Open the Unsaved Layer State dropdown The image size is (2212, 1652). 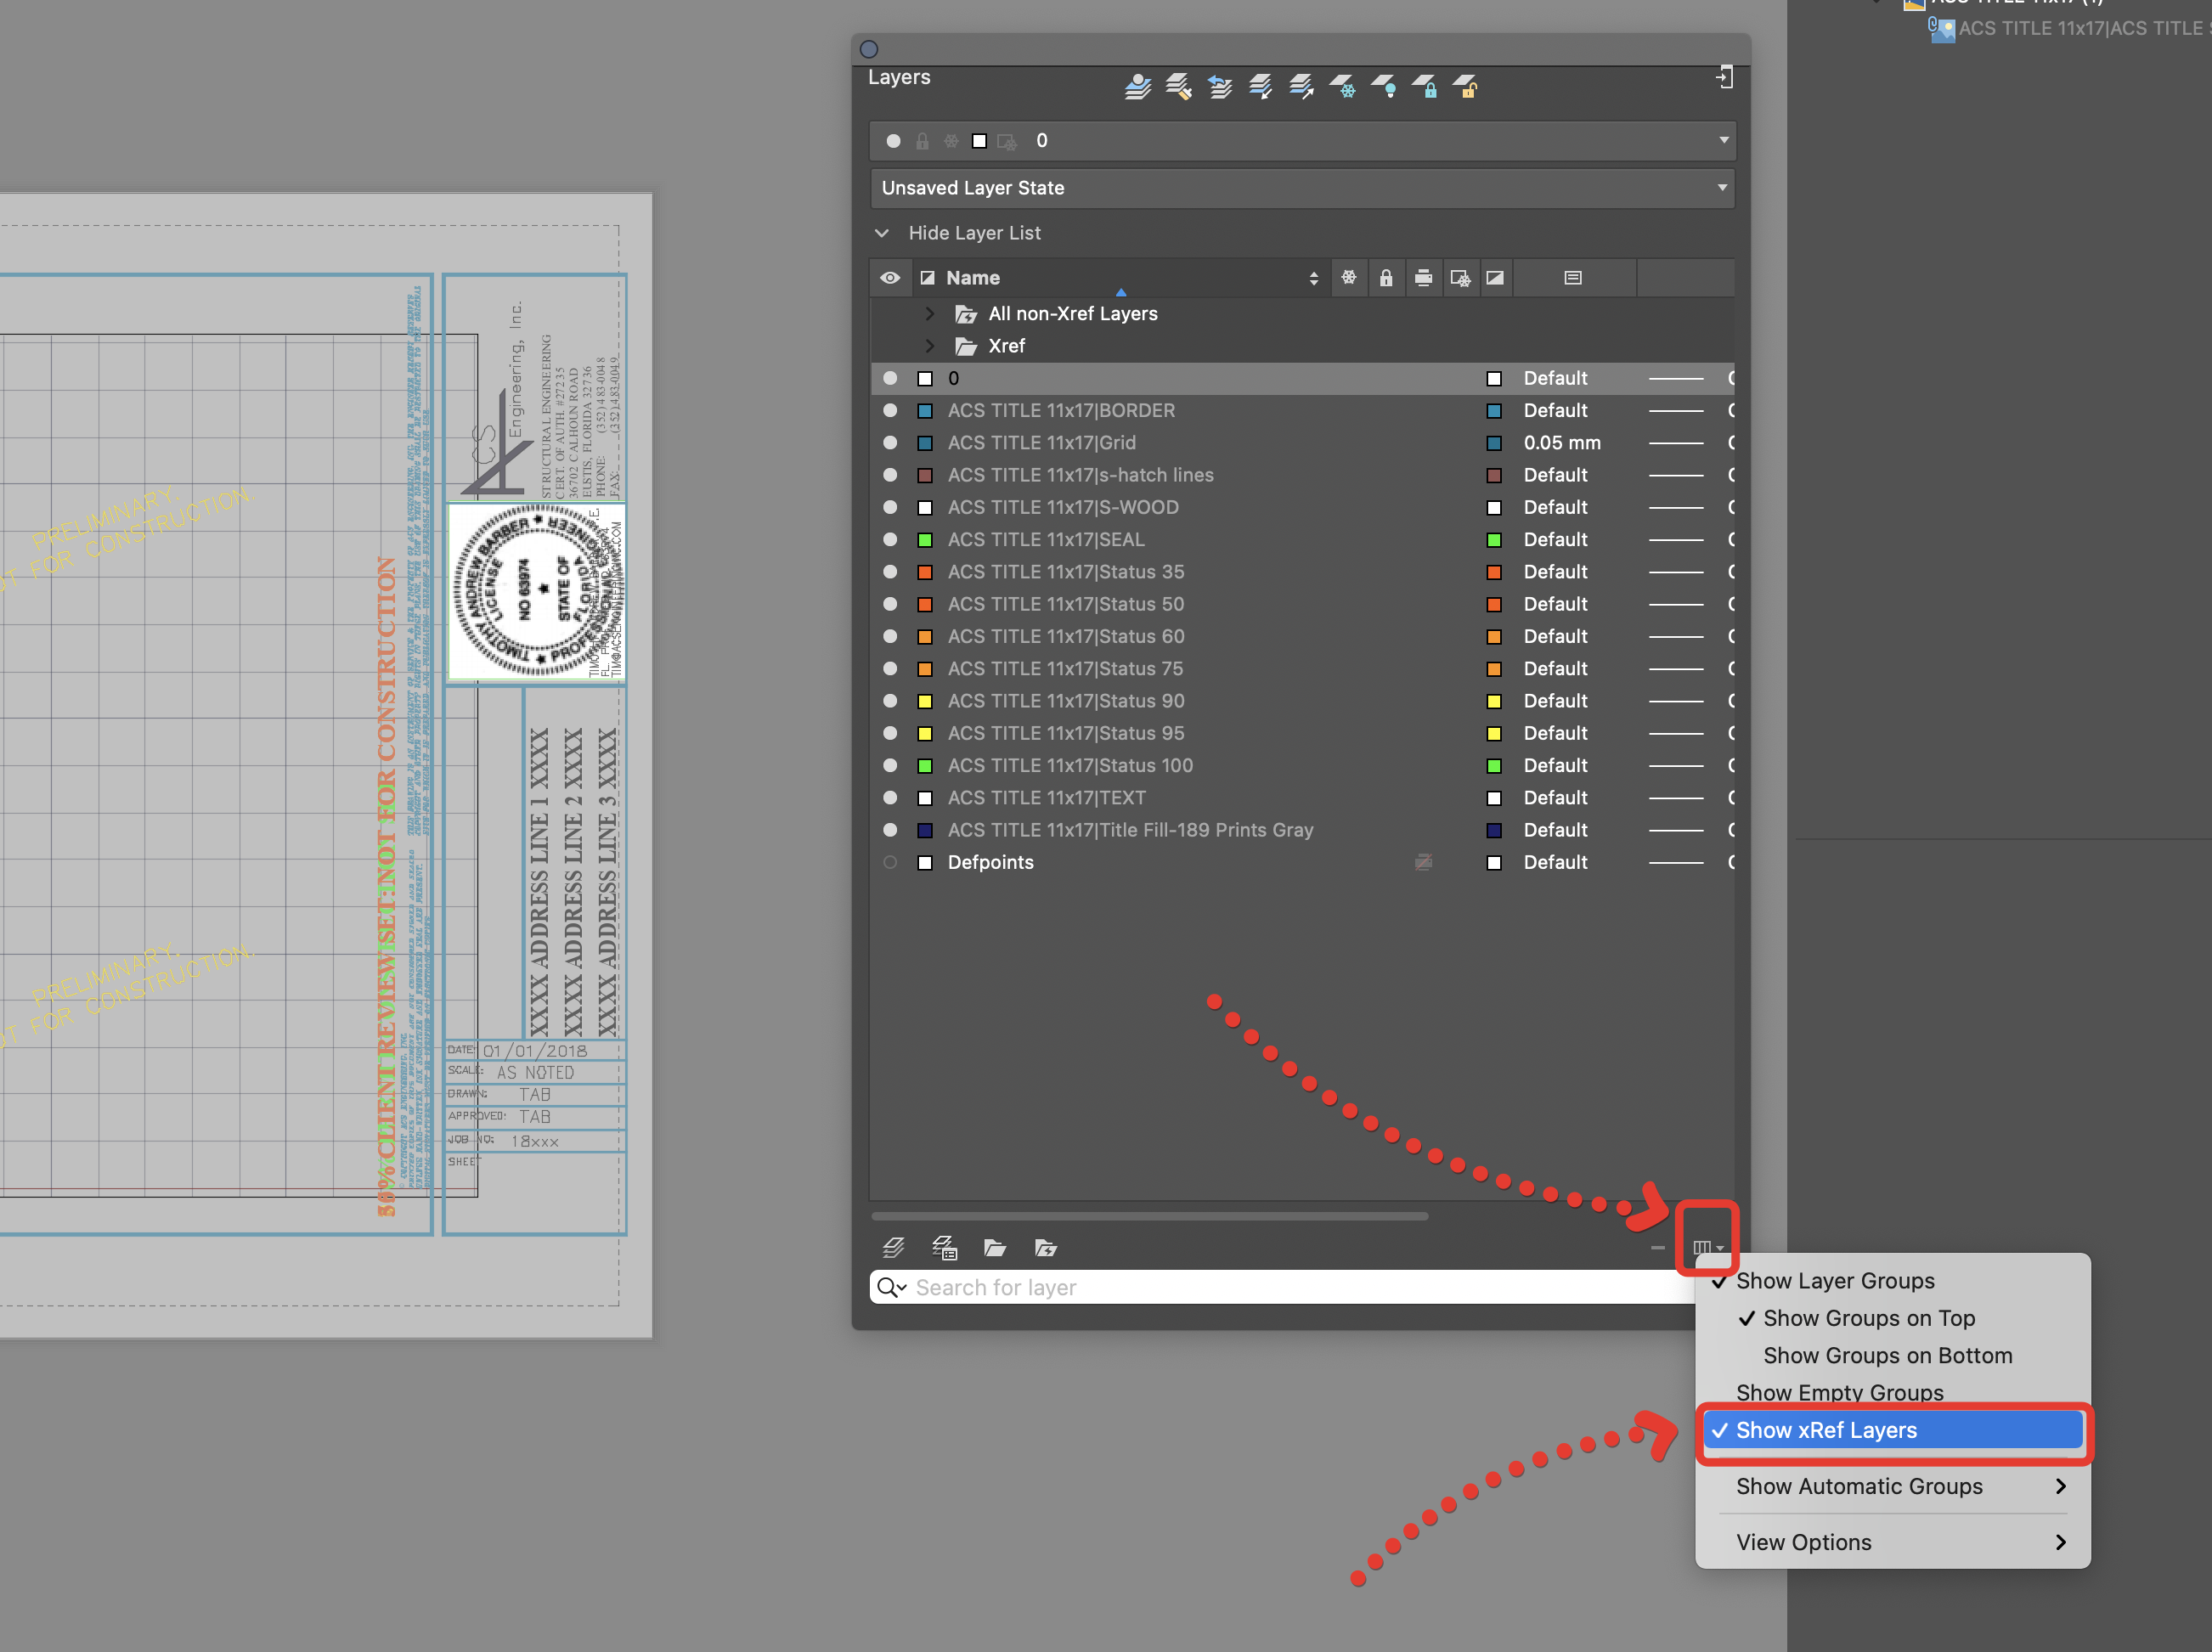1301,188
